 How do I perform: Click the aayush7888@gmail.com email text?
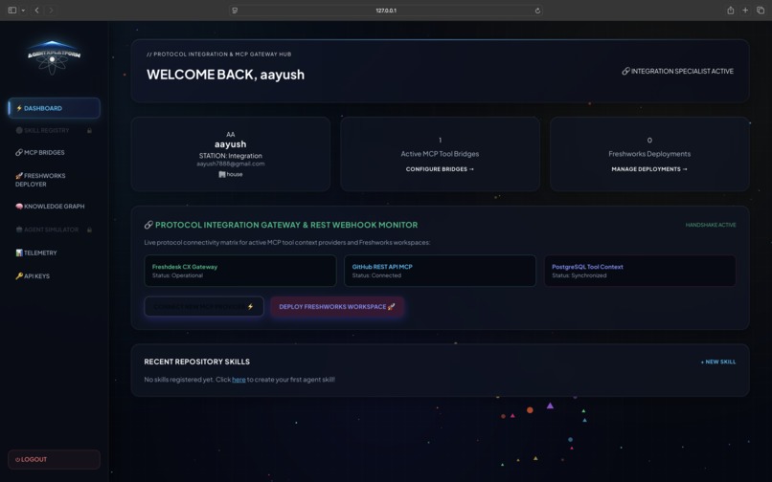pyautogui.click(x=231, y=164)
